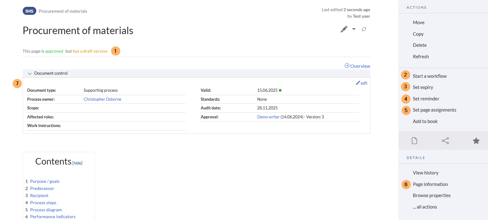Viewport: 488px width, 220px height.
Task: Click the Demo writer approval link
Action: 268,117
